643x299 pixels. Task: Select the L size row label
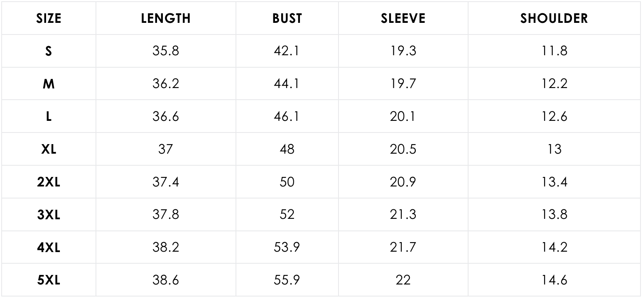pos(49,117)
